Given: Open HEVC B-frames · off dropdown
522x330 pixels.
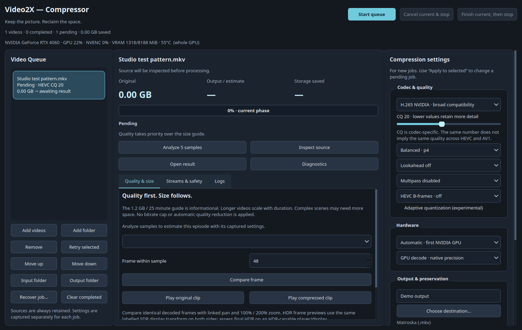Looking at the screenshot, I should (x=449, y=196).
